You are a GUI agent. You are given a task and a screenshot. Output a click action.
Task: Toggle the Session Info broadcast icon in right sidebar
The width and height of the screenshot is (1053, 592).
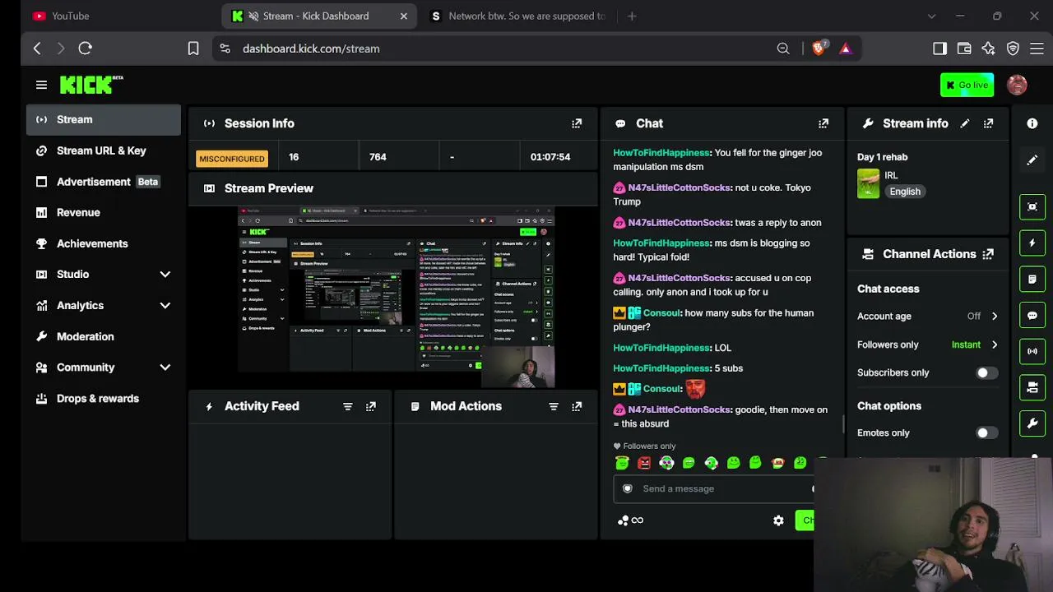[x=1032, y=351]
